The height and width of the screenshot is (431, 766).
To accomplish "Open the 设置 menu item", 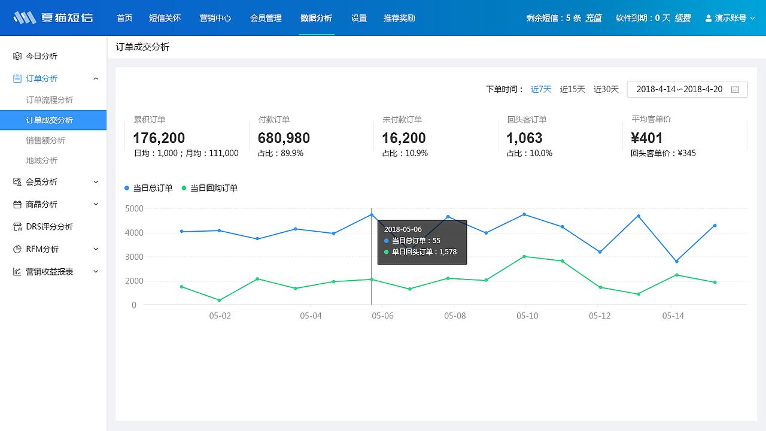I will [358, 18].
